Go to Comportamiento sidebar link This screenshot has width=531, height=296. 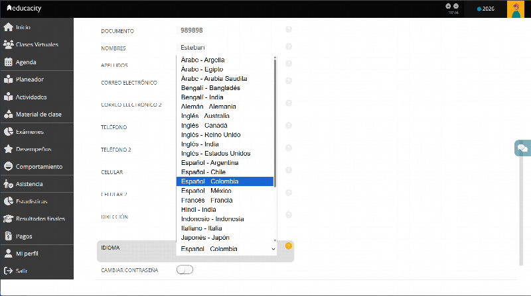(x=39, y=167)
